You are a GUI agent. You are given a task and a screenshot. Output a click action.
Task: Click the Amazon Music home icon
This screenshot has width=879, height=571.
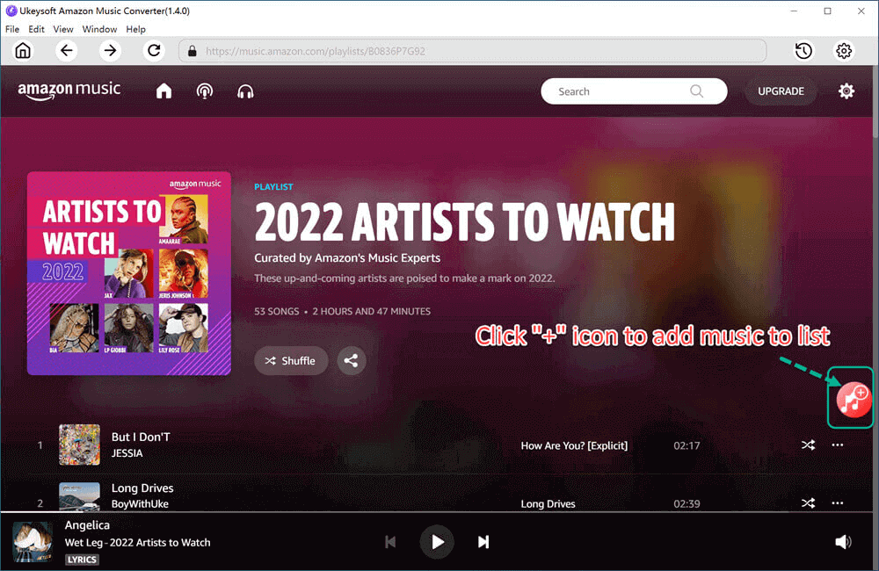(x=163, y=90)
